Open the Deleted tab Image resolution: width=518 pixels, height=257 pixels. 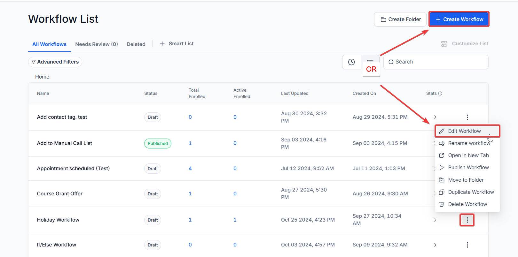tap(136, 44)
